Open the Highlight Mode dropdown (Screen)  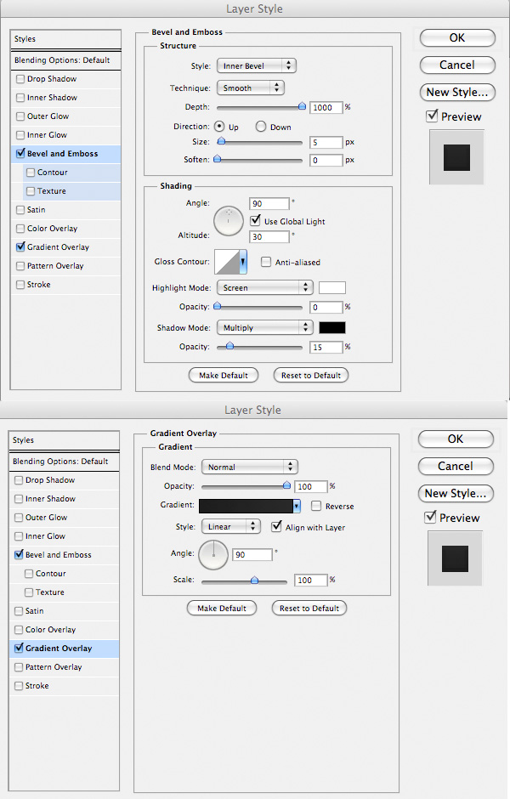coord(264,287)
